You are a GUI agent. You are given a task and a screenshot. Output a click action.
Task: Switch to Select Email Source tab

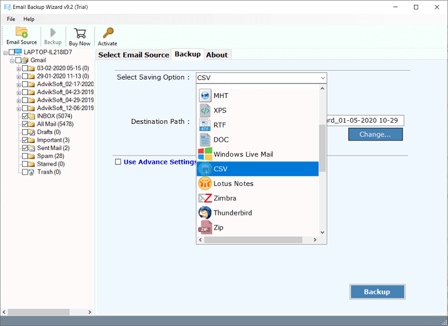[134, 54]
